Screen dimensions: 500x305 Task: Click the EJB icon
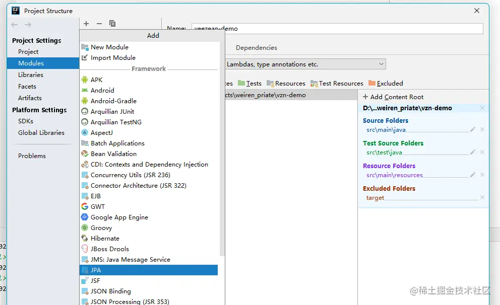pos(85,196)
